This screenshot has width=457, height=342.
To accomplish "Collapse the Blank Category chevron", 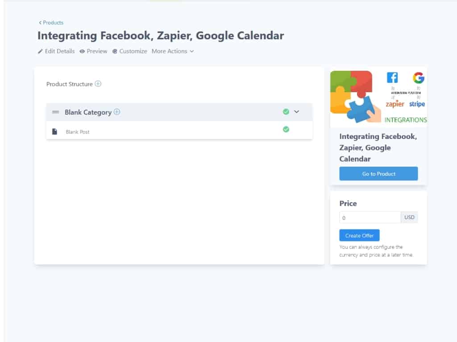I will (x=297, y=112).
